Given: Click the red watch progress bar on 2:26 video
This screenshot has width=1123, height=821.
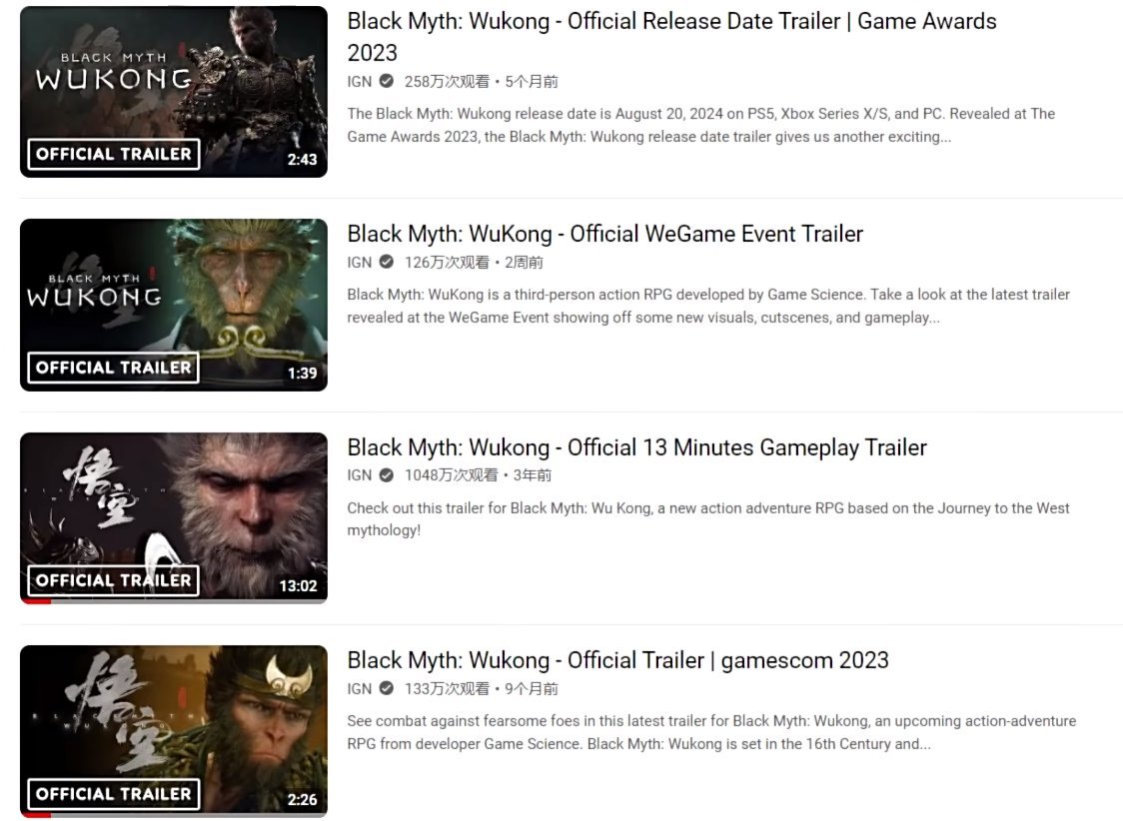Looking at the screenshot, I should (36, 815).
